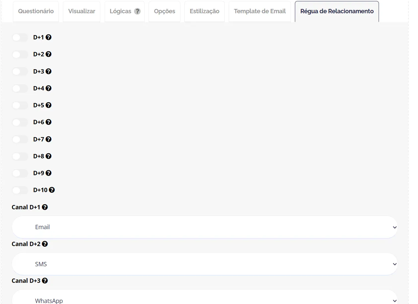This screenshot has width=418, height=304.
Task: Switch on the D+5 toggle
Action: [x=20, y=105]
